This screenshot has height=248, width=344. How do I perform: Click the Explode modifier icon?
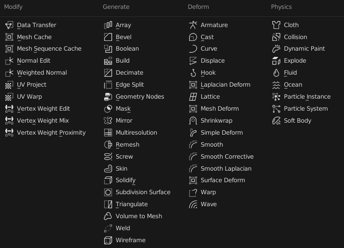[276, 61]
